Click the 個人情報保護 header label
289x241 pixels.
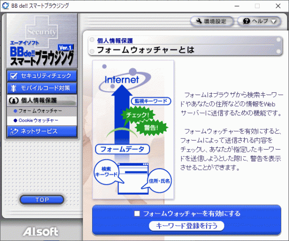tap(115, 41)
